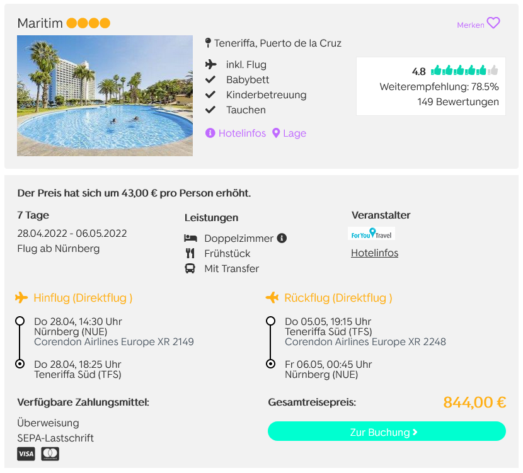Click the location pin beside Teneriffa

point(208,43)
